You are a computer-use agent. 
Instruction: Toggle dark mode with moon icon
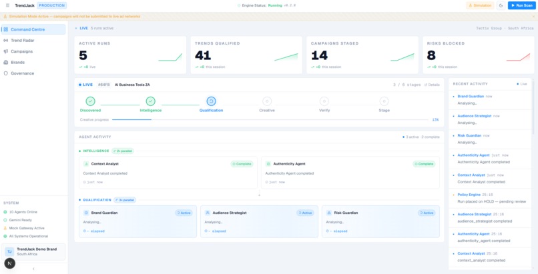point(501,5)
